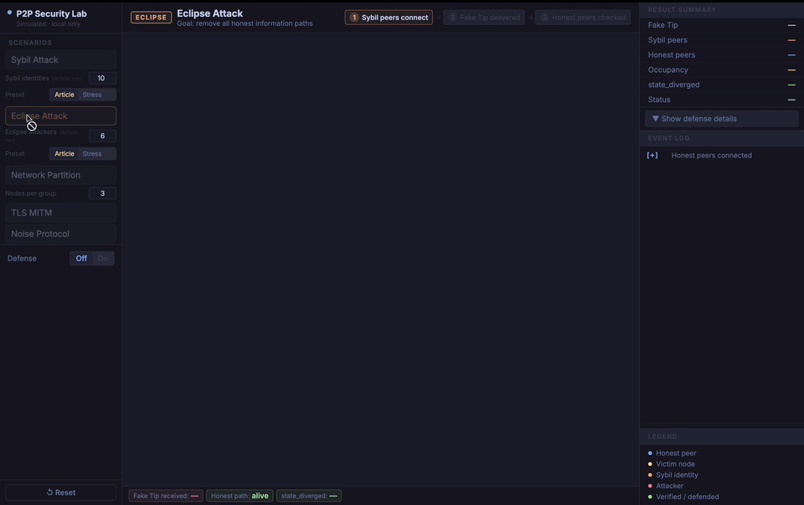Choose Article preset under Sybil Attack
Image resolution: width=804 pixels, height=505 pixels.
click(x=64, y=95)
